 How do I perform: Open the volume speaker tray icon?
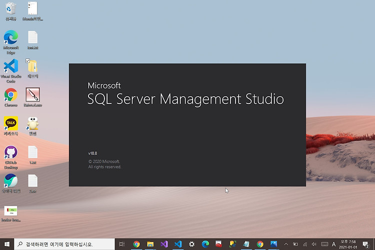314,244
